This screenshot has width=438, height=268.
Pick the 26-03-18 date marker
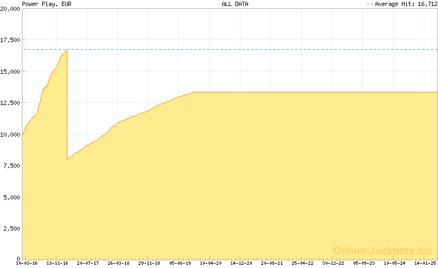[118, 263]
